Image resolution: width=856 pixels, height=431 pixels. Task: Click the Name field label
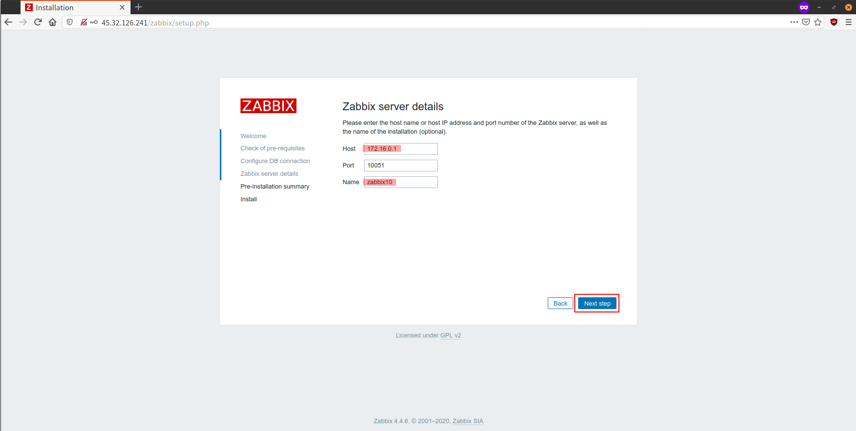pyautogui.click(x=350, y=182)
